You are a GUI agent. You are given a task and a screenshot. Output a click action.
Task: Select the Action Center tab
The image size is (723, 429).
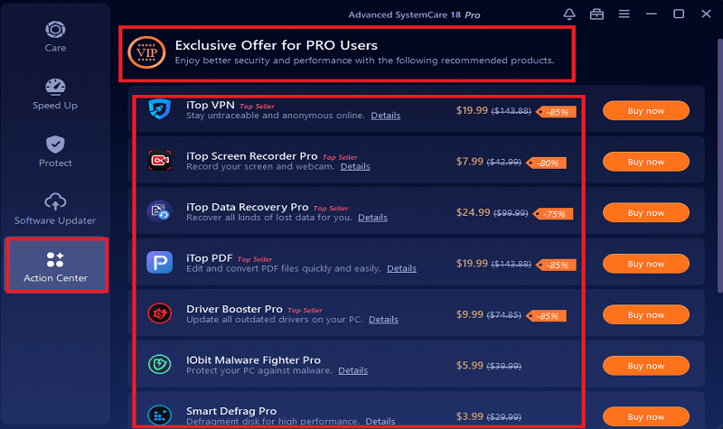[x=56, y=266]
